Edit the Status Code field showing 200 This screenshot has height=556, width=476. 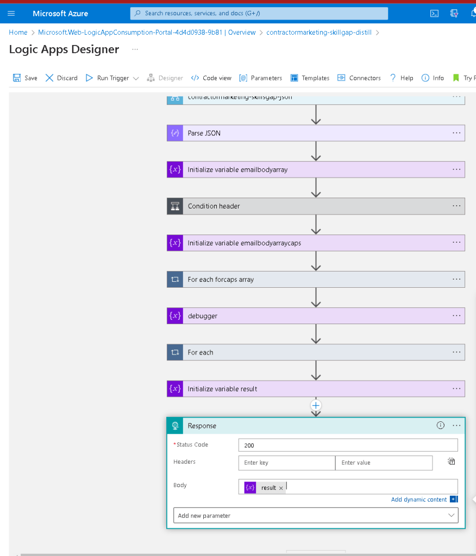click(348, 445)
